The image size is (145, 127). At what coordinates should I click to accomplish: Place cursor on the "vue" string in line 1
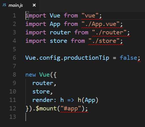point(90,15)
